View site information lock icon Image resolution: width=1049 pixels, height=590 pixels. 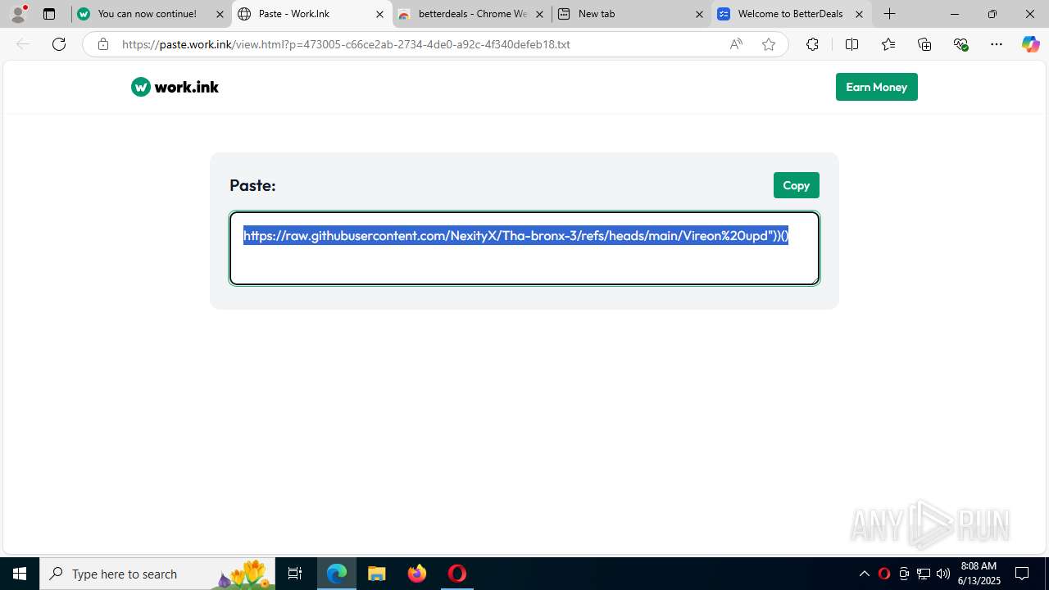(x=102, y=44)
